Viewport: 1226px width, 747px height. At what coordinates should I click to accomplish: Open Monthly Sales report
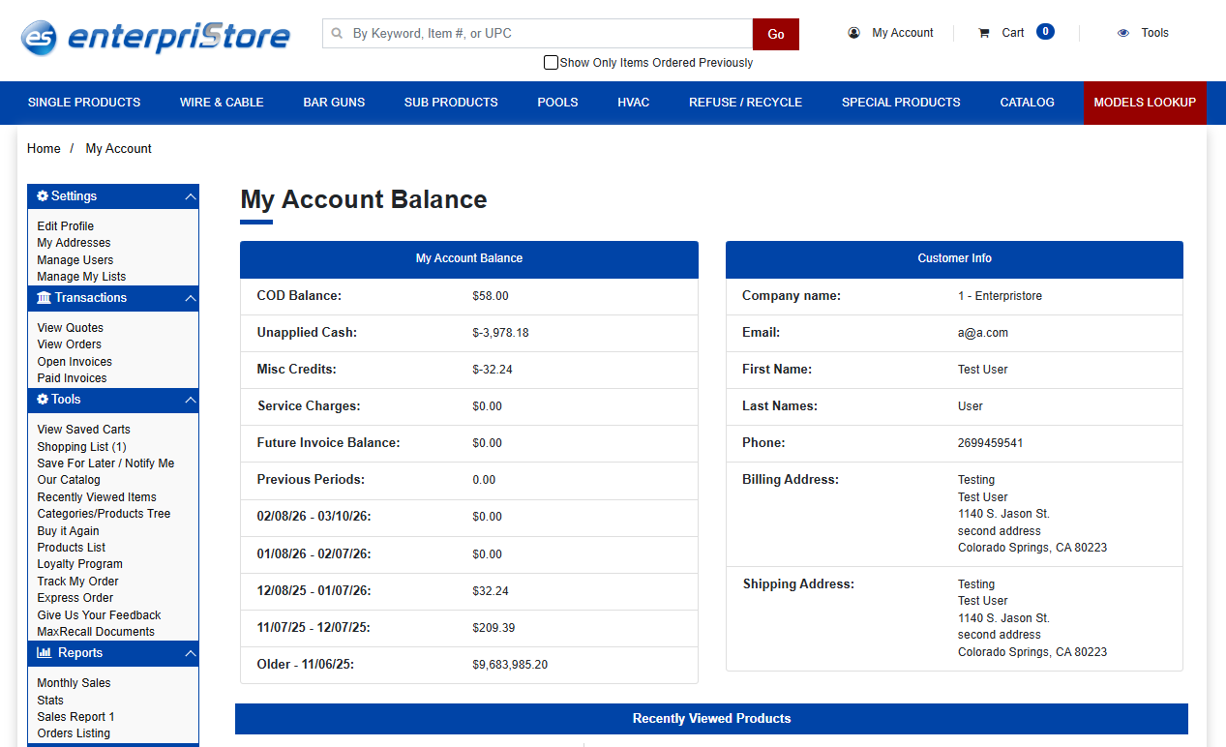click(74, 683)
